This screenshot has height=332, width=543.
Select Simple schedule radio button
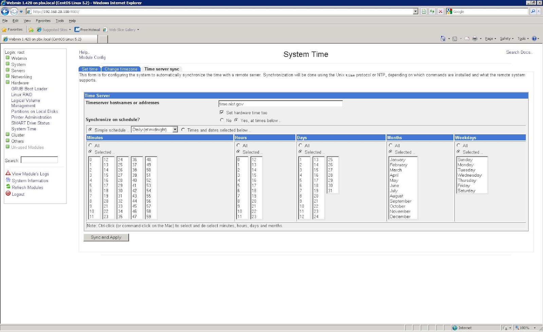90,129
